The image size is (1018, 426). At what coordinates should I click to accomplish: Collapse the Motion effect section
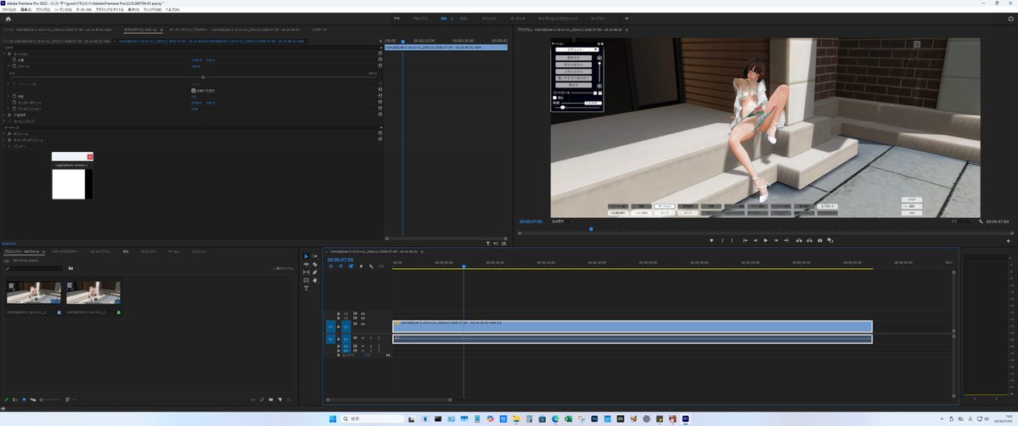[x=4, y=54]
